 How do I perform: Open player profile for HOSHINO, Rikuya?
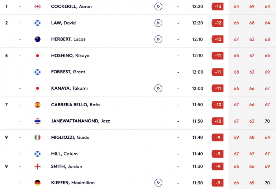pos(70,55)
